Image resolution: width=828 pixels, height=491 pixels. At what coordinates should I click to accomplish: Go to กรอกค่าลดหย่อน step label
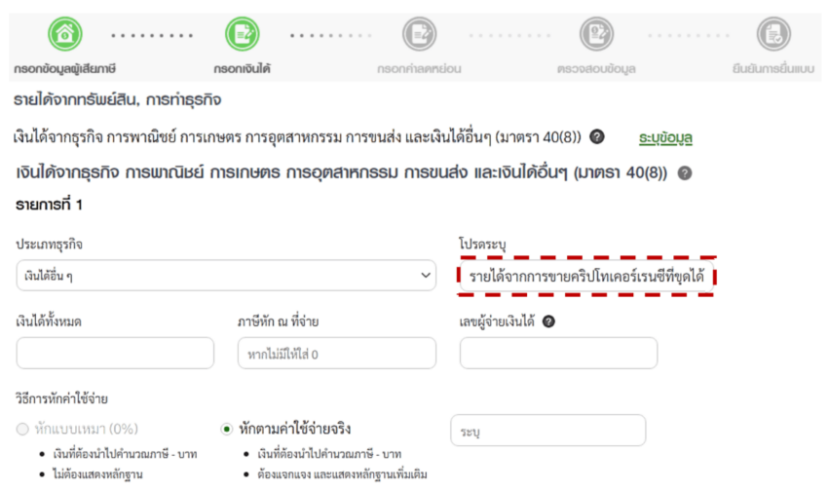click(419, 68)
